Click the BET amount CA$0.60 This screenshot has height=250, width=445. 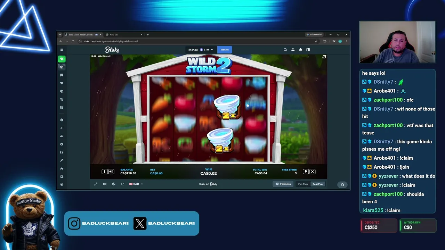(x=156, y=173)
